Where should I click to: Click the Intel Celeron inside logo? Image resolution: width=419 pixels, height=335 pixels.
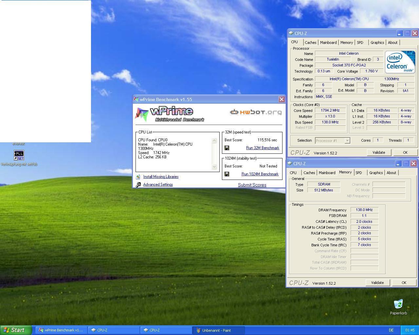400,62
